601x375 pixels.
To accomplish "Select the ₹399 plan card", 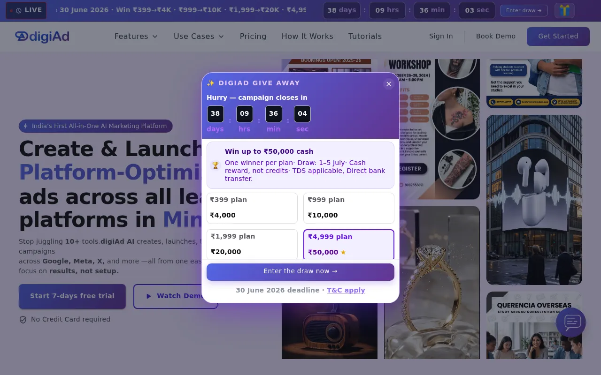I will tap(252, 208).
